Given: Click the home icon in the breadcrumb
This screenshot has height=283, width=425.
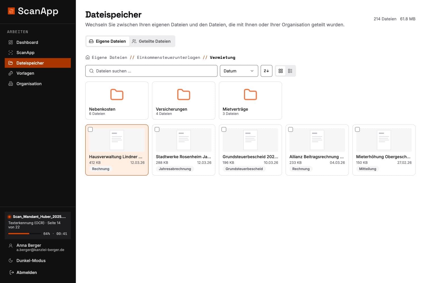Looking at the screenshot, I should tap(88, 57).
